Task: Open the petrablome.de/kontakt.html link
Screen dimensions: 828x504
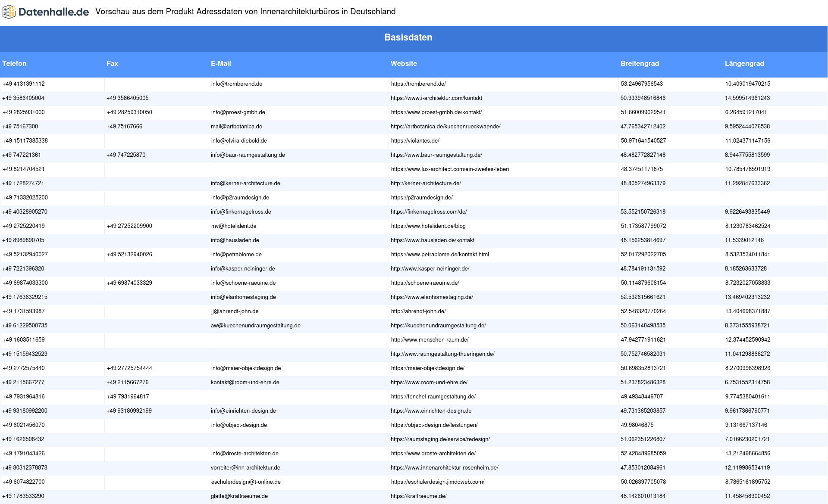Action: tap(440, 255)
